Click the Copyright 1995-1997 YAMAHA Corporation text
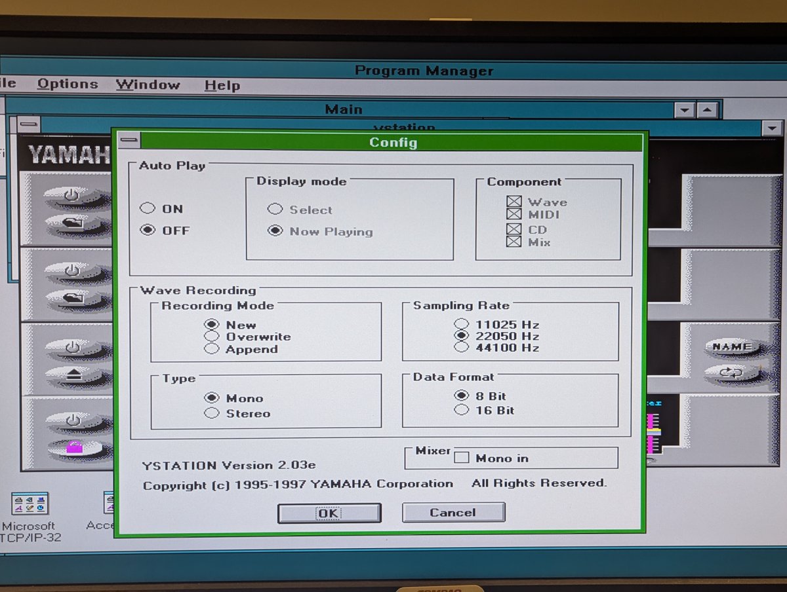The height and width of the screenshot is (592, 787). pos(298,485)
